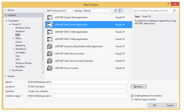Select the Windows template category
The image size is (184, 112).
click(20, 31)
